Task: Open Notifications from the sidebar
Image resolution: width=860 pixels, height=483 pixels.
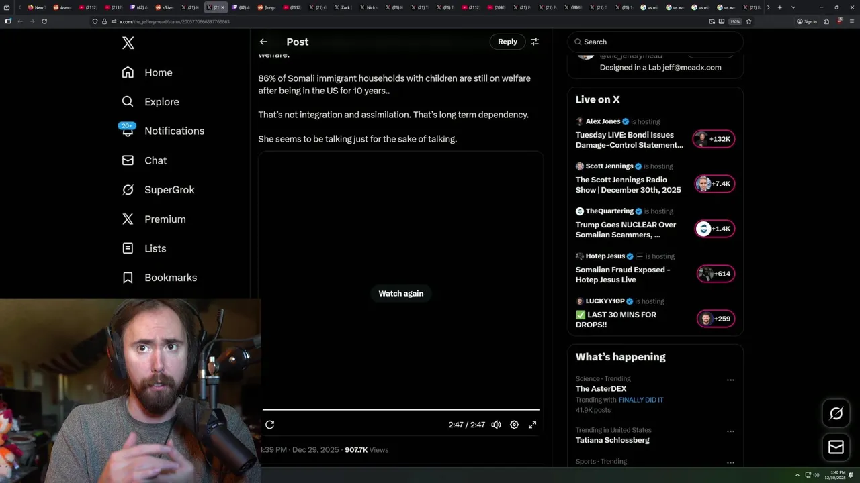Action: tap(163, 131)
